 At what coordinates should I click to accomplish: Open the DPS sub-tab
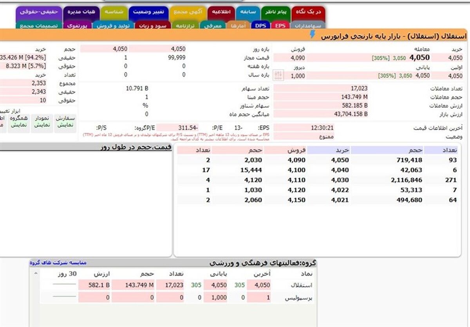point(260,25)
